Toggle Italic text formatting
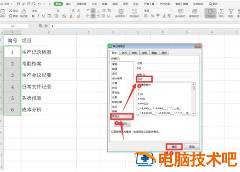 point(38,16)
